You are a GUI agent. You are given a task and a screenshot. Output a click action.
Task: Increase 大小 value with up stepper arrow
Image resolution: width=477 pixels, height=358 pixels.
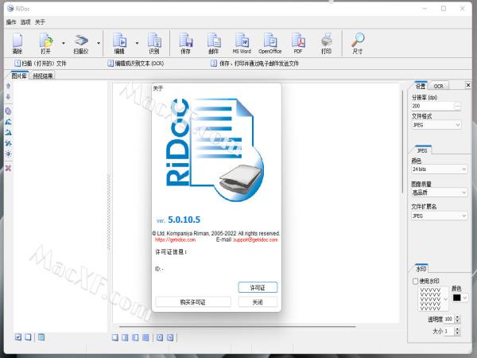tap(457, 329)
